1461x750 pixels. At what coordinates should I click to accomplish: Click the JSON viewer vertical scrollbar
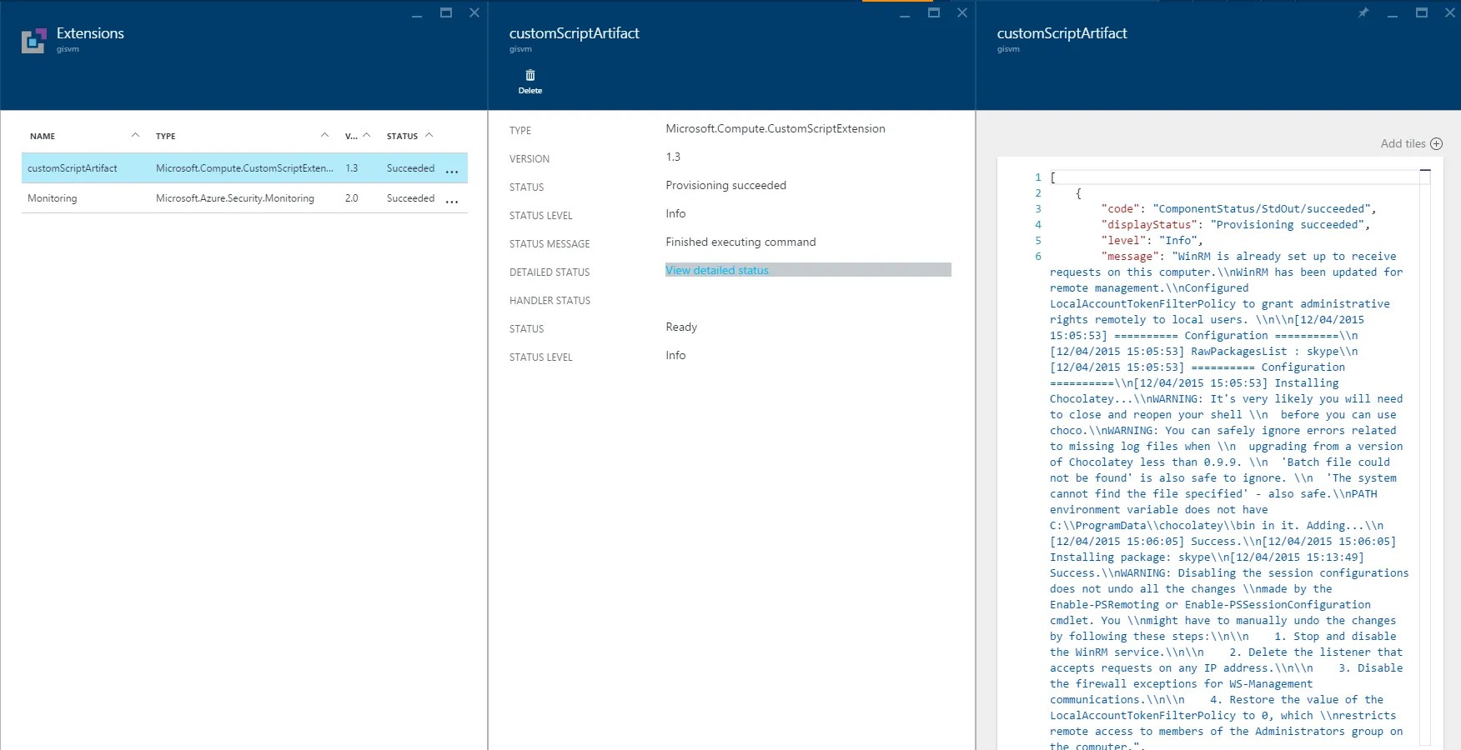1425,457
